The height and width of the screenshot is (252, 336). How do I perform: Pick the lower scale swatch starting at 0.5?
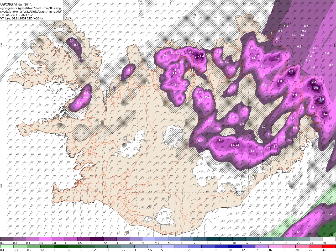pyautogui.click(x=34, y=246)
